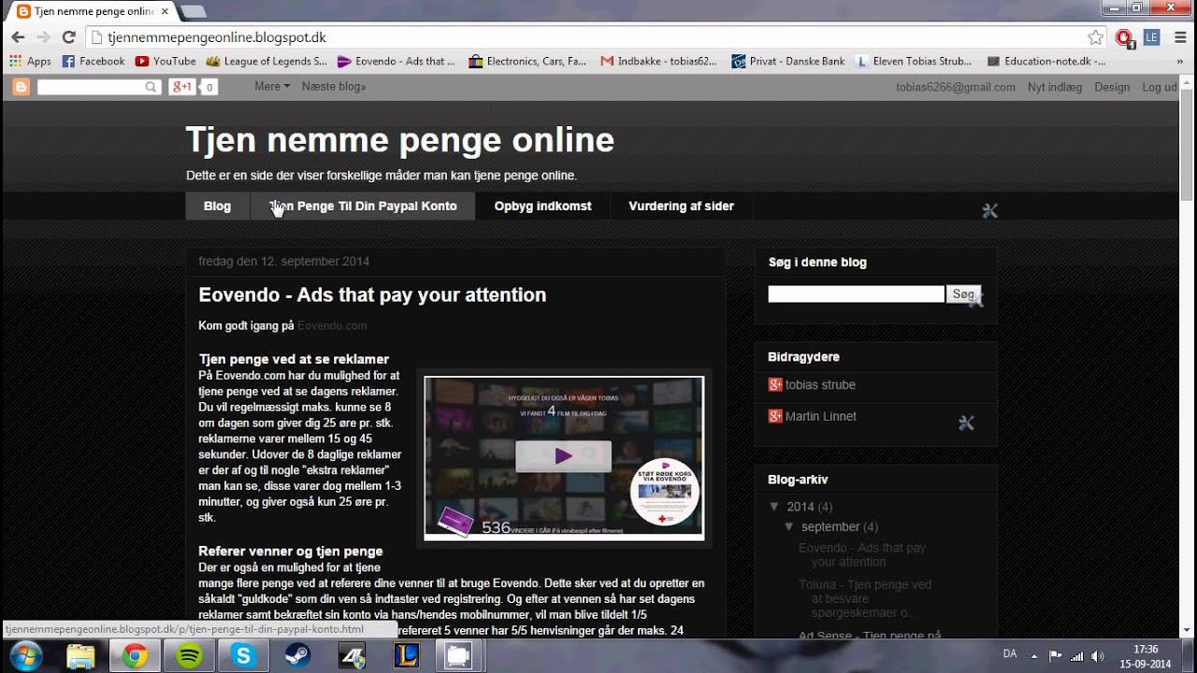Open the YouTube bookmark
The width and height of the screenshot is (1197, 673).
click(166, 61)
